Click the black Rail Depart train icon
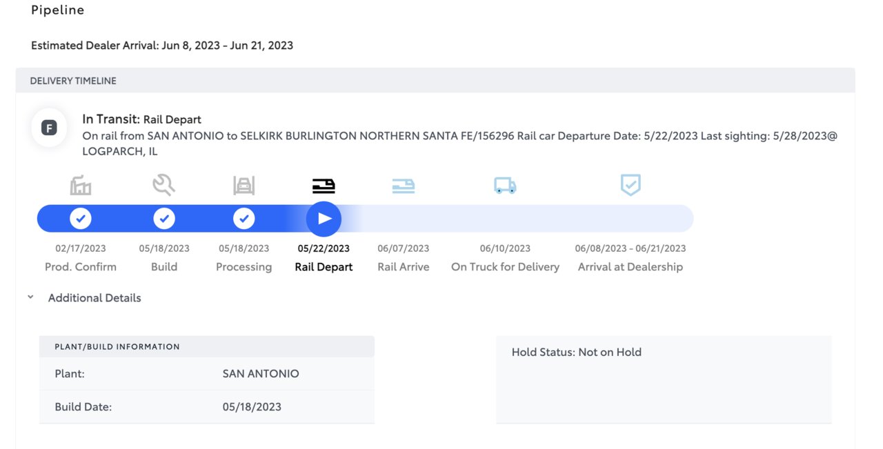This screenshot has height=449, width=883. tap(324, 185)
